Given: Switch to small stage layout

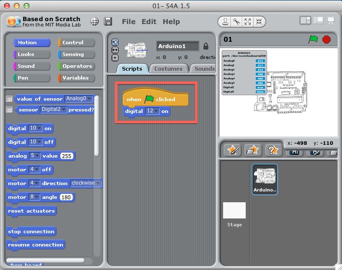Looking at the screenshot, I should pos(305,21).
